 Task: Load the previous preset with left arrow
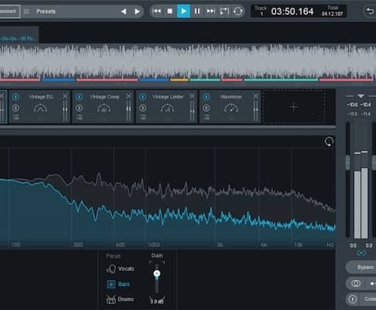123,11
